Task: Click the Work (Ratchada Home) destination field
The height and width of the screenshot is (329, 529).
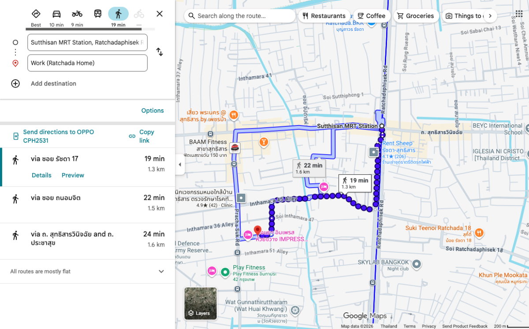Action: pyautogui.click(x=87, y=63)
